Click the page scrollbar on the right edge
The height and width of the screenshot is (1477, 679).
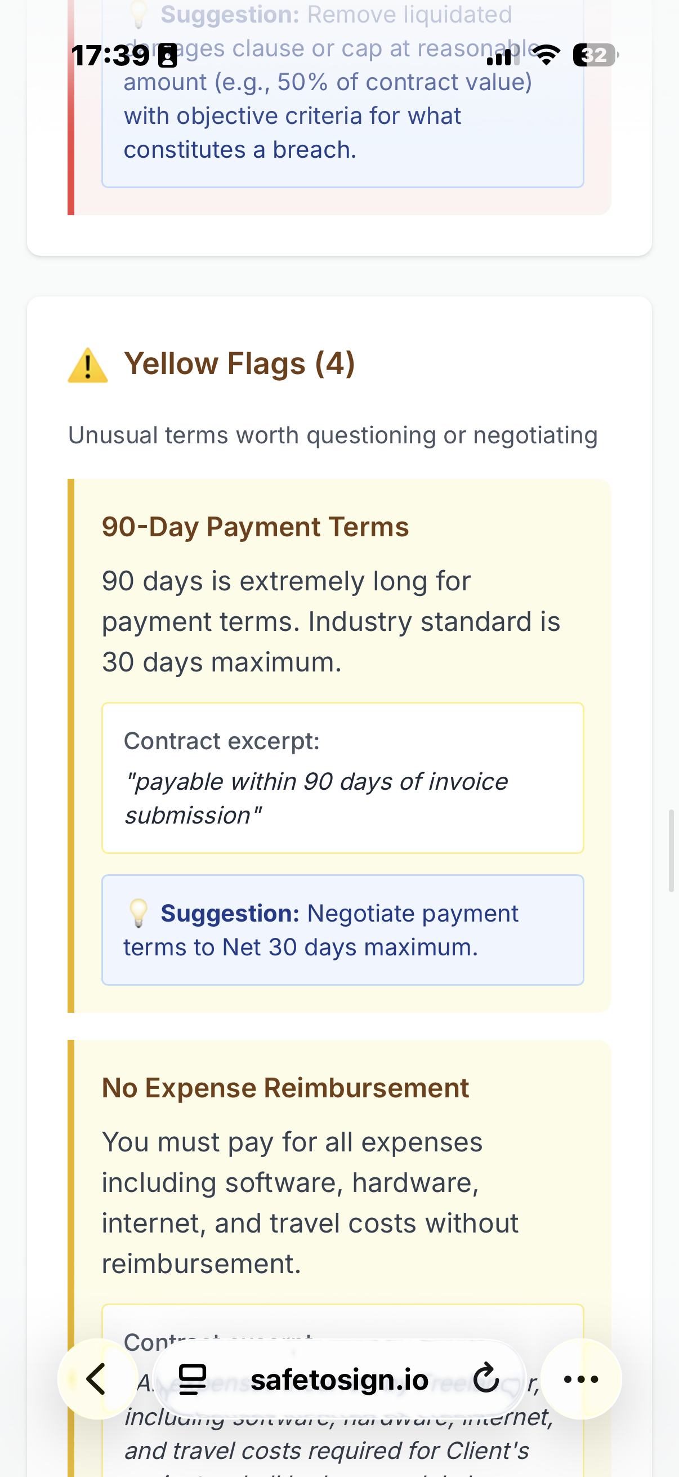pyautogui.click(x=672, y=850)
